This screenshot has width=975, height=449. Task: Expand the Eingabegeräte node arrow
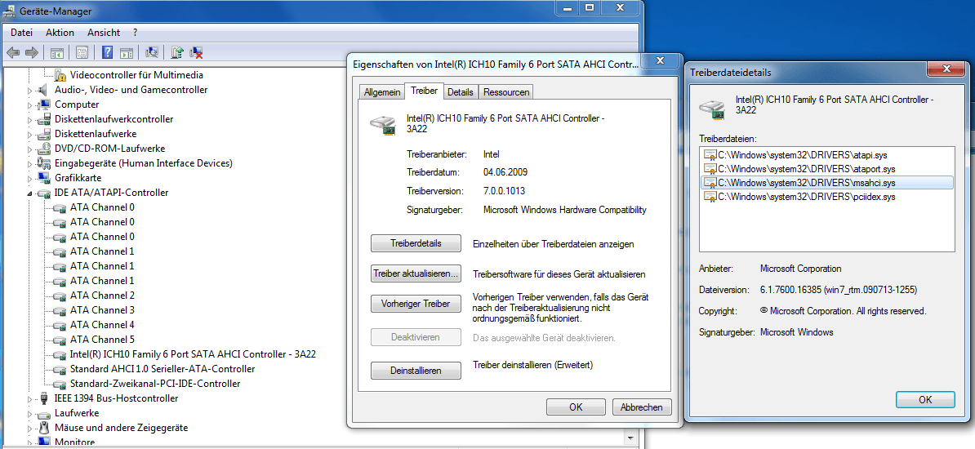pos(29,163)
